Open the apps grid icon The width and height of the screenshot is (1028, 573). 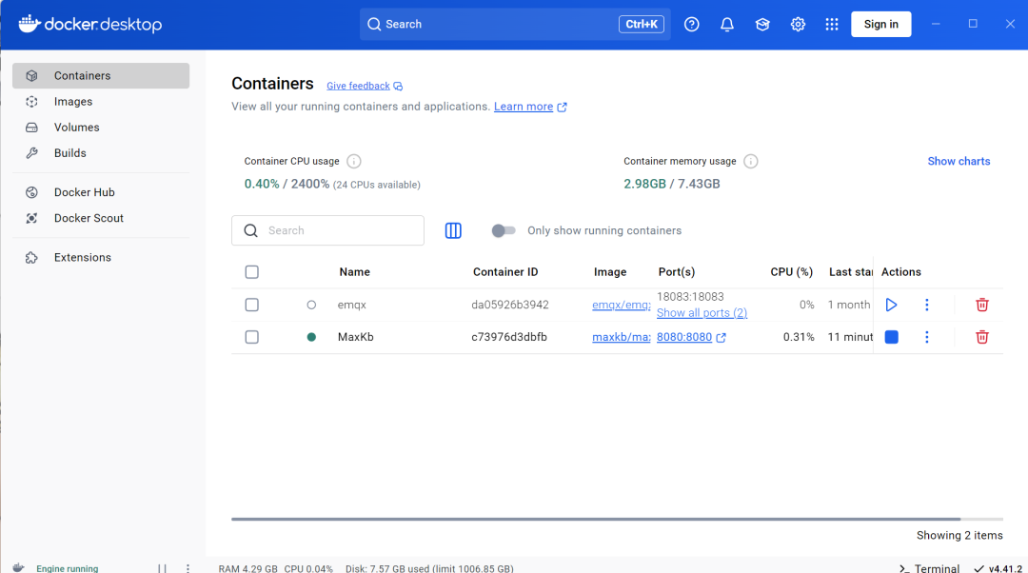pos(832,24)
